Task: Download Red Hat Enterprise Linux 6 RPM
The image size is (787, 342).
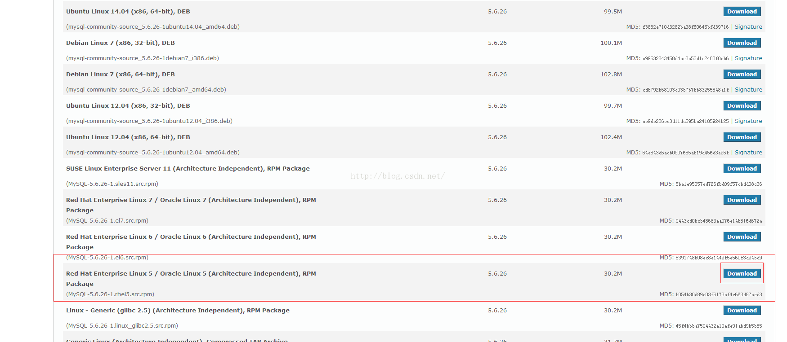Action: (x=742, y=237)
